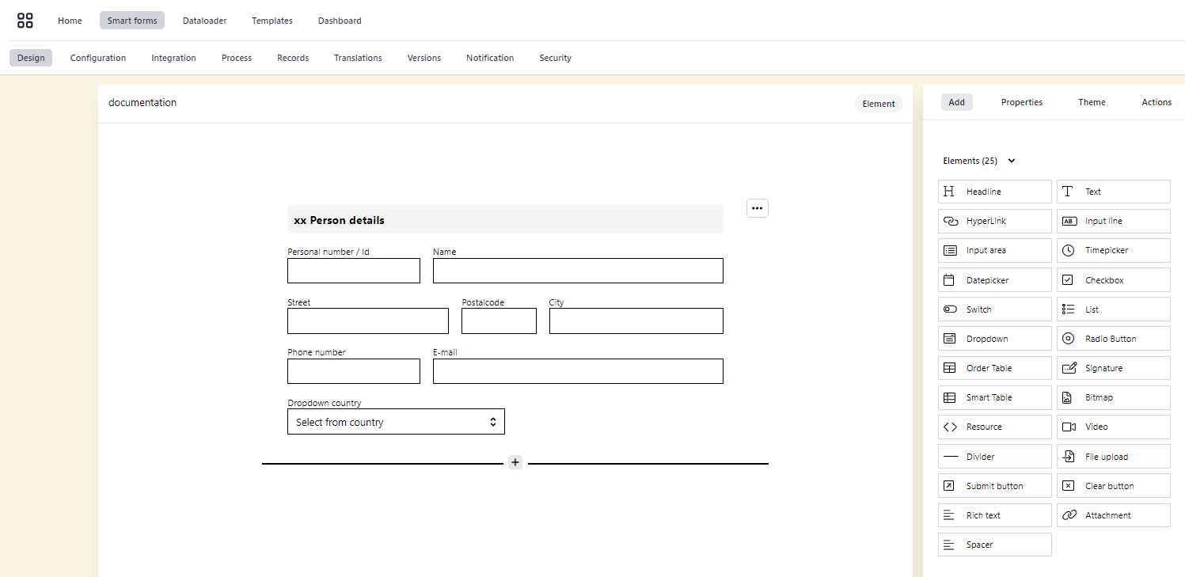Click the Element button above the canvas
This screenshot has width=1185, height=577.
(878, 103)
